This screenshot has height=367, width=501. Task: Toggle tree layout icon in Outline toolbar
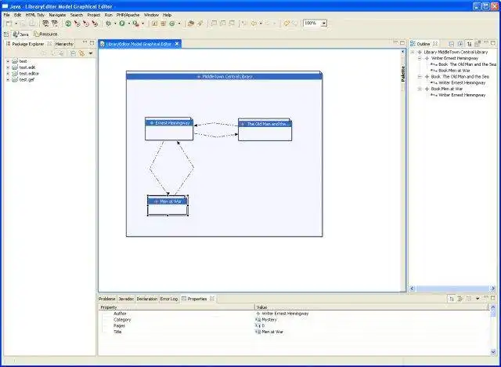[469, 44]
